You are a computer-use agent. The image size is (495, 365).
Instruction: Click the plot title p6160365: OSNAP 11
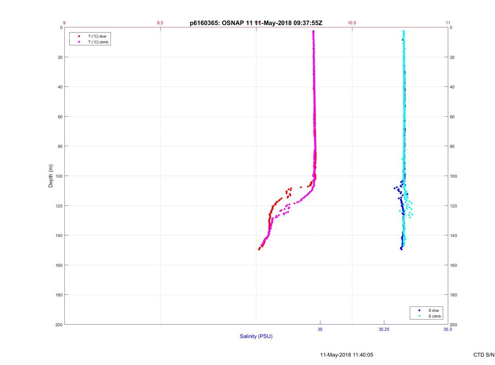click(x=222, y=23)
